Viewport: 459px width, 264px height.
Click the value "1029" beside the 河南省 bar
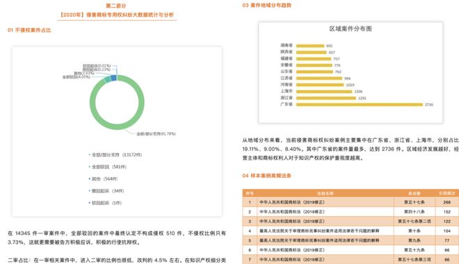pyautogui.click(x=350, y=85)
